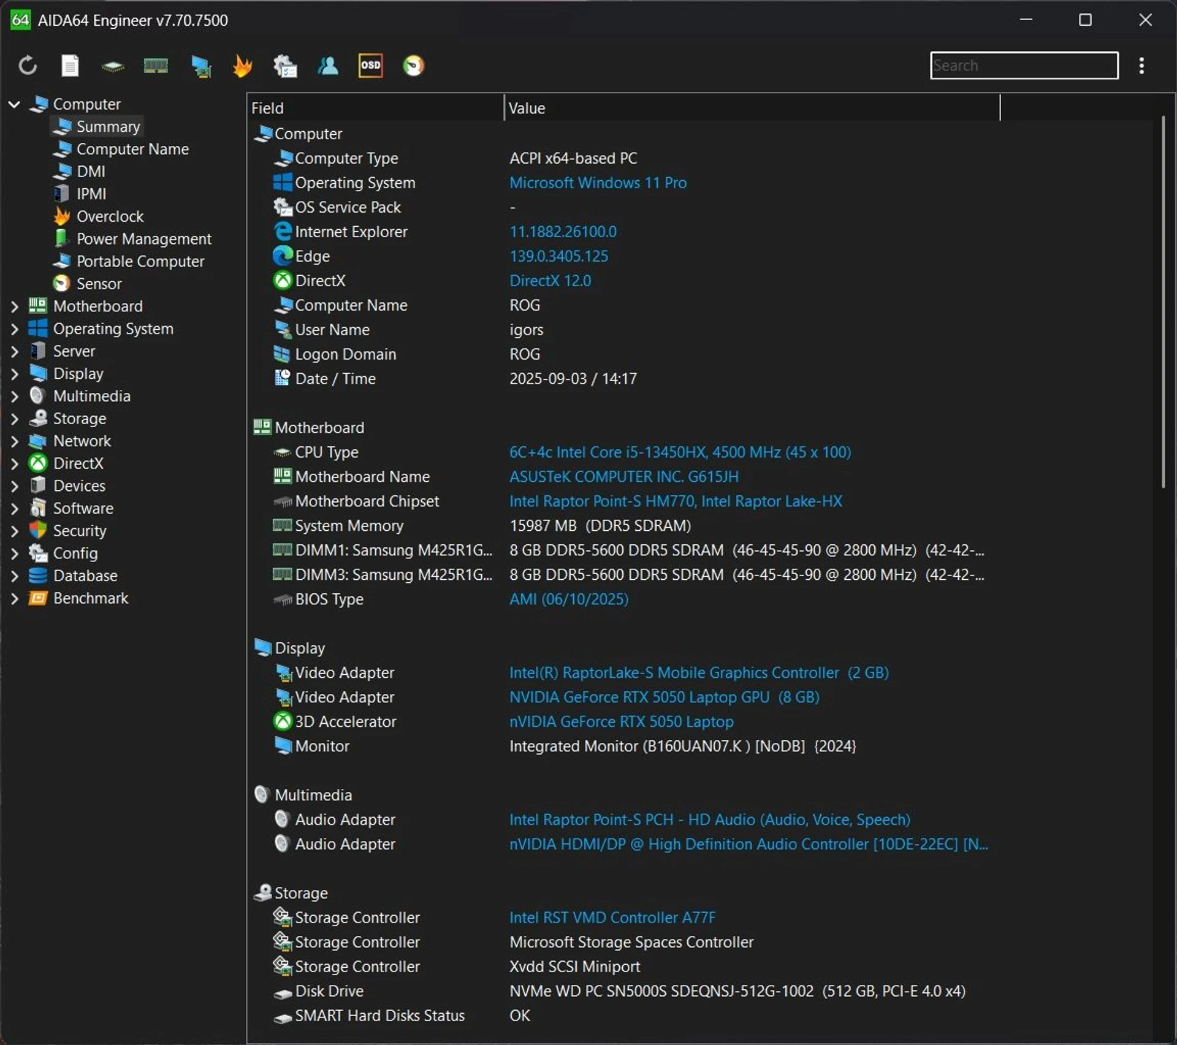Select the Disk Drive row
The width and height of the screenshot is (1177, 1045).
coord(624,992)
